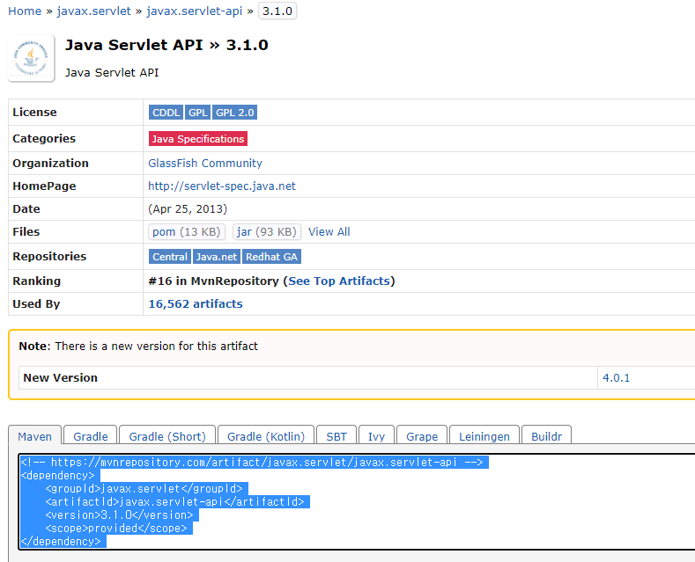Screen dimensions: 695x562
Task: Click the 'Used By' row label
Action: [36, 304]
